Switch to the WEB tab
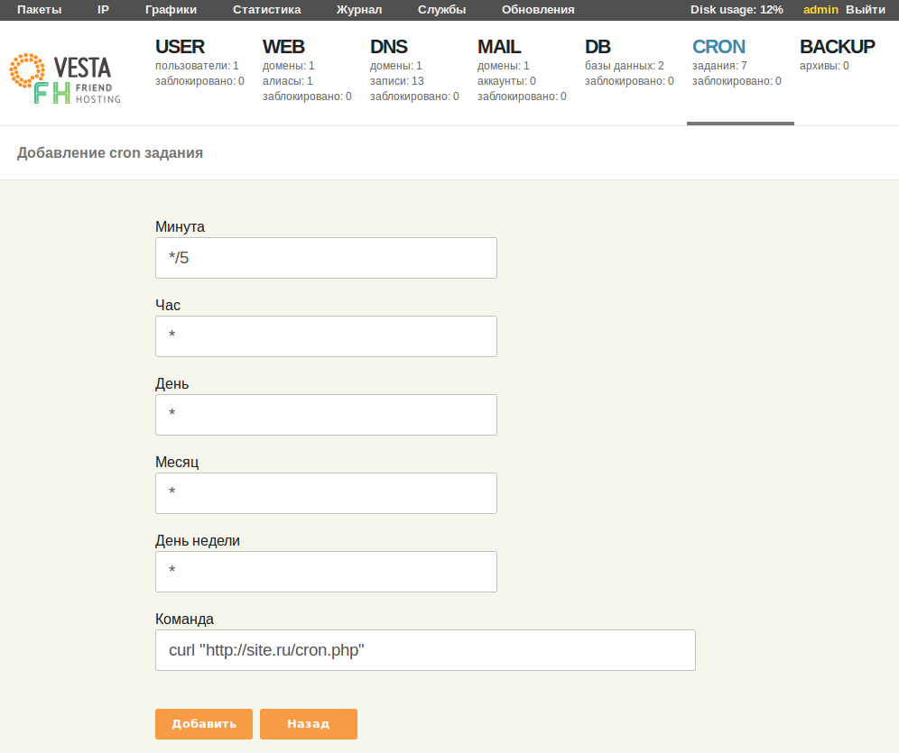The height and width of the screenshot is (753, 899). [283, 46]
